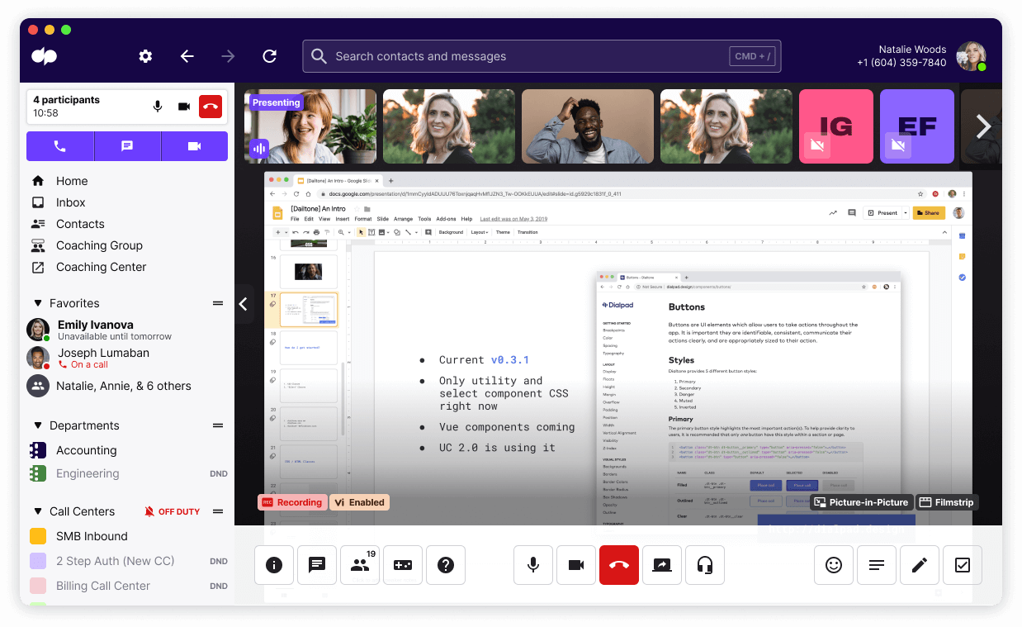Collapse the sidebar using the left chevron
Image resolution: width=1022 pixels, height=627 pixels.
point(244,304)
